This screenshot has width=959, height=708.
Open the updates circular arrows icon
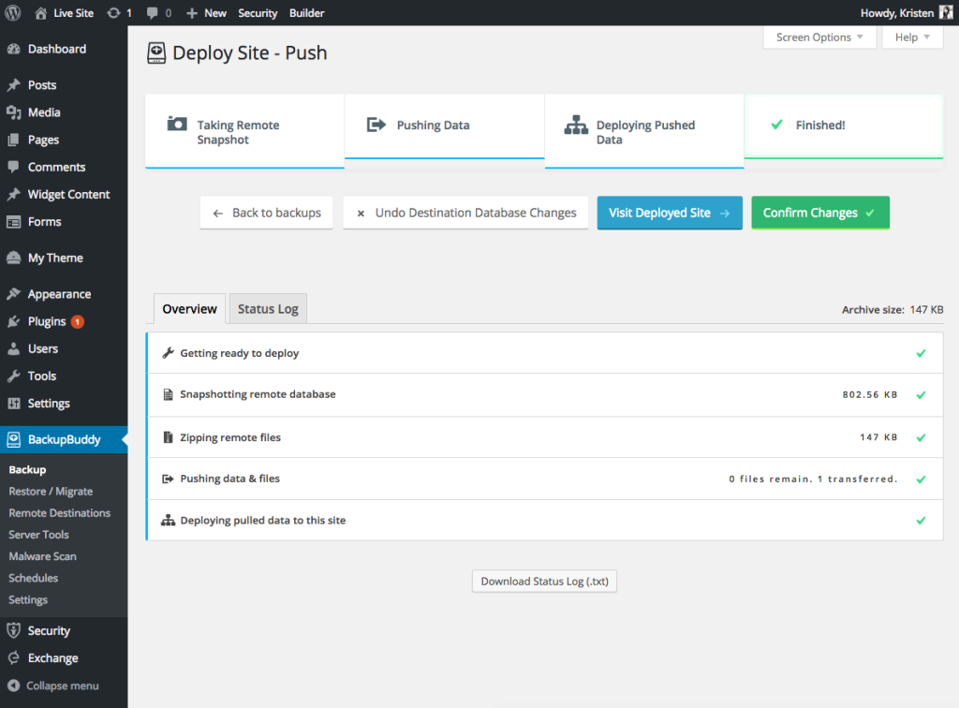pyautogui.click(x=113, y=13)
